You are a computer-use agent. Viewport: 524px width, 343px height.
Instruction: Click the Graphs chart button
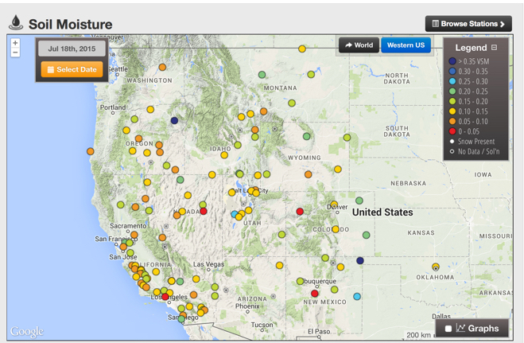(x=477, y=329)
